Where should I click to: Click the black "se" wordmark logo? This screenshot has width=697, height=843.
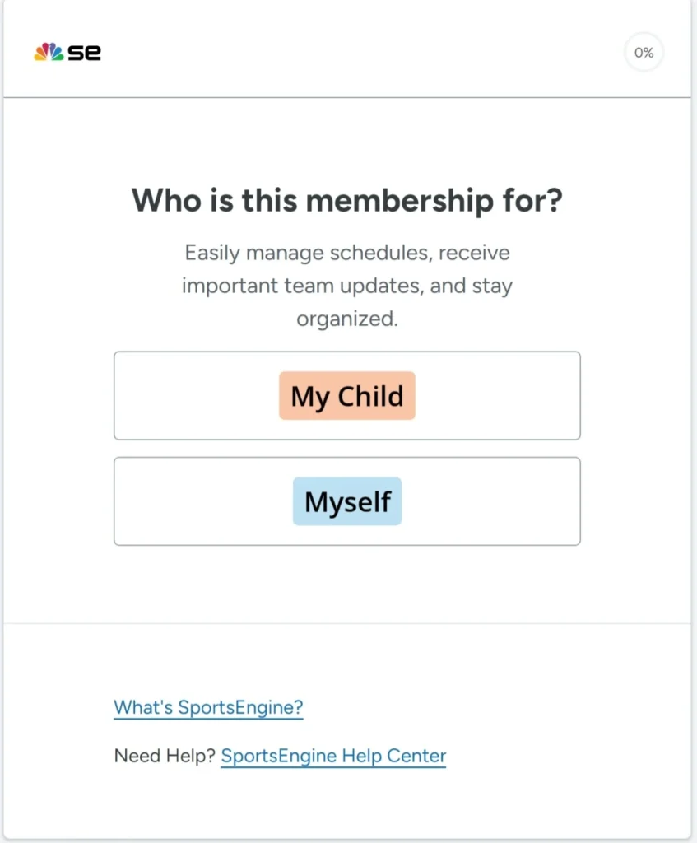[84, 53]
